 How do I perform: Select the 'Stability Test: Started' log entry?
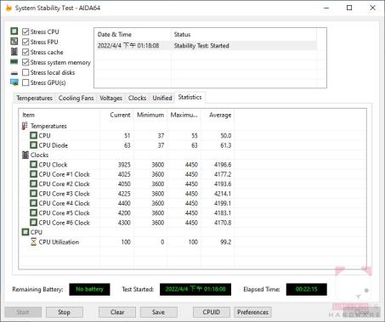(x=206, y=46)
